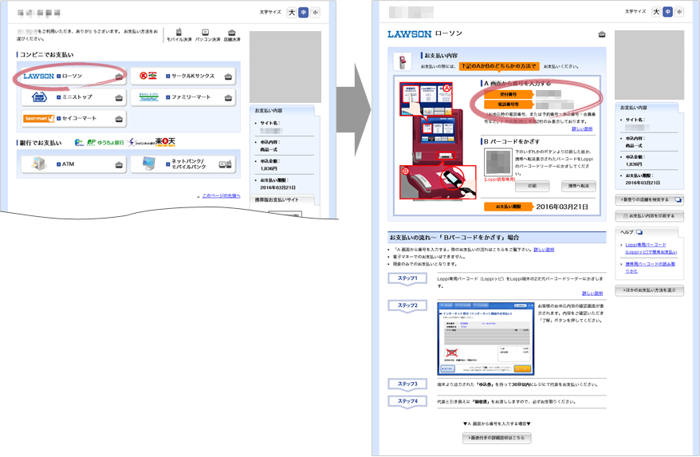This screenshot has width=700, height=457.
Task: Choose ファミリーマート convenience store payment
Action: point(183,97)
